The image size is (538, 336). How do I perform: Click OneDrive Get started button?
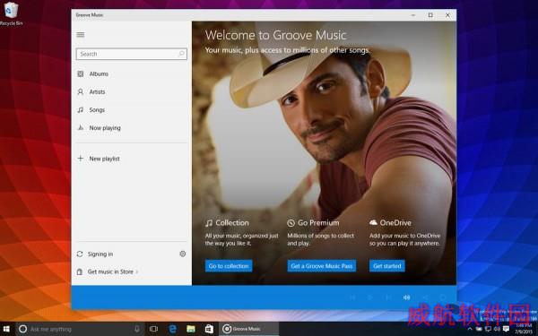click(x=387, y=266)
